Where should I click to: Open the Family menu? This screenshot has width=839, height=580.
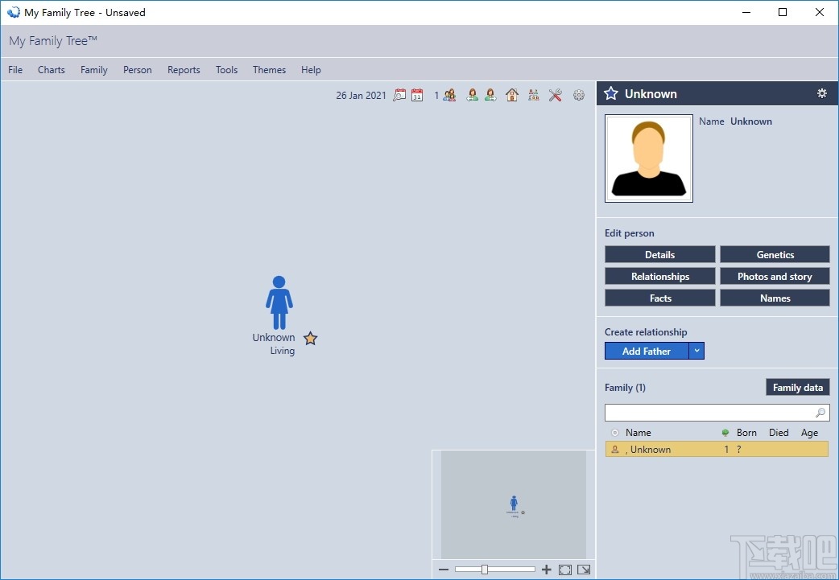94,69
